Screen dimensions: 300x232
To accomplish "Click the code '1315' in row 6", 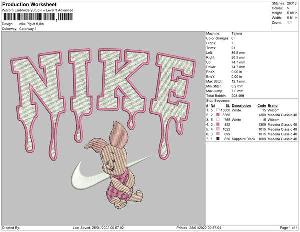I will point(262,134).
